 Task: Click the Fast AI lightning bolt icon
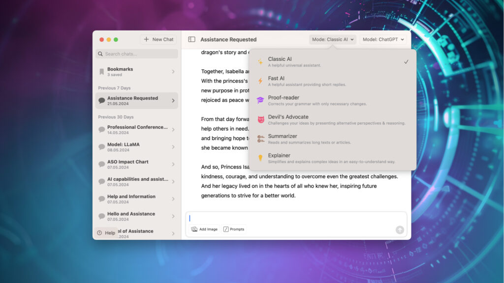coord(260,81)
